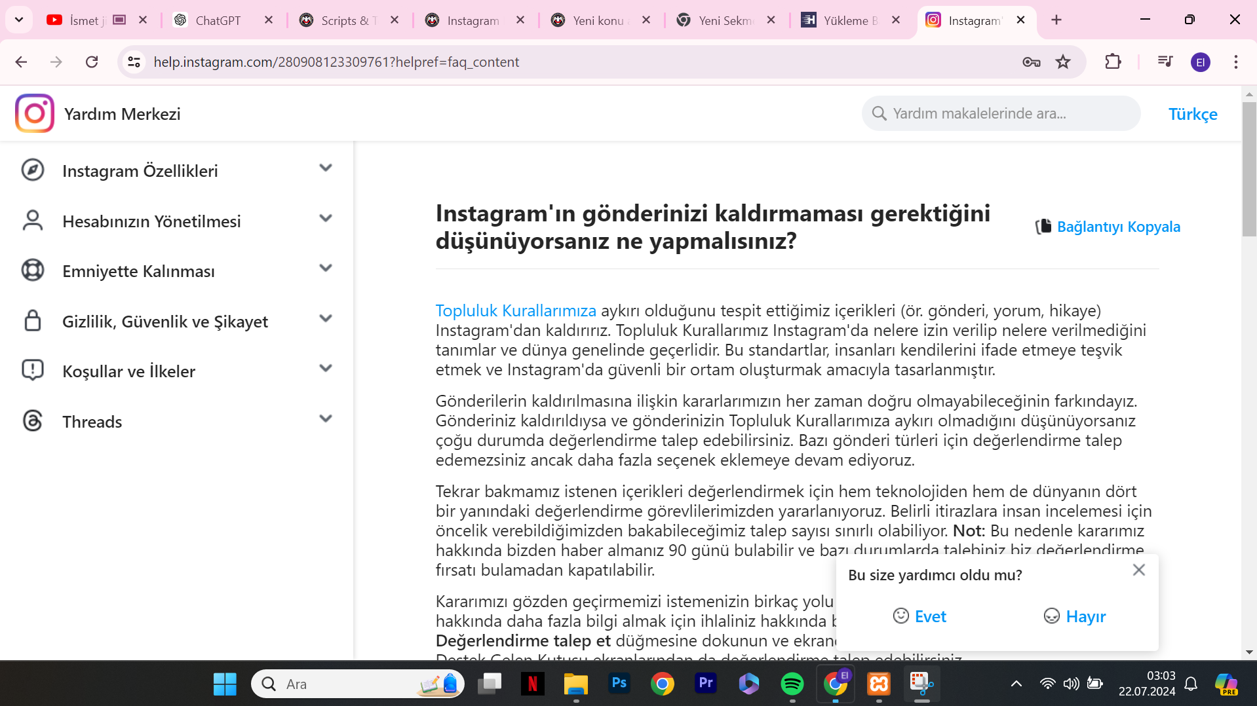
Task: Open the media controls icon in toolbar
Action: click(1165, 62)
